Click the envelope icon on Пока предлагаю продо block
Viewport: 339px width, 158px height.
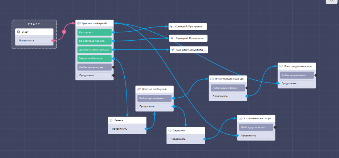(x=281, y=66)
